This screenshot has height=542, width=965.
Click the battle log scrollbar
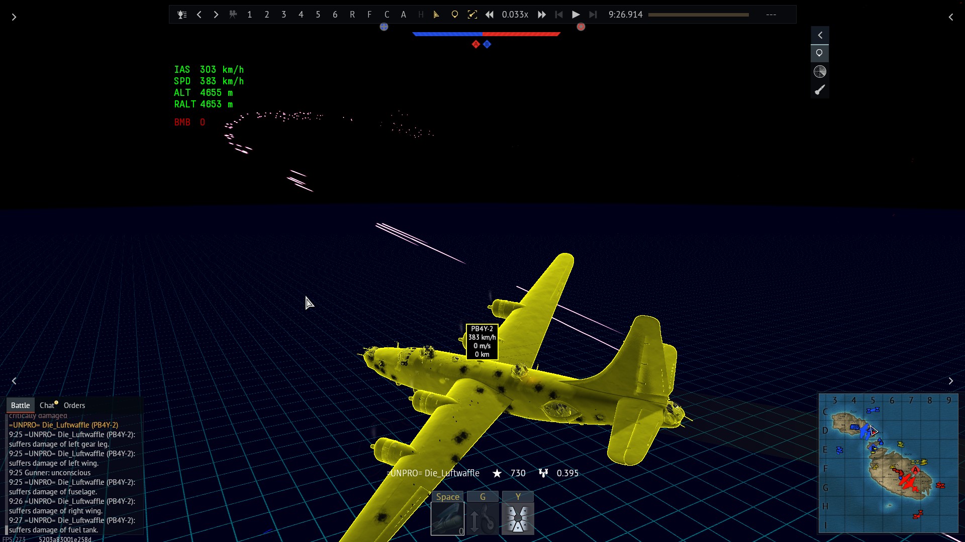[x=6, y=474]
